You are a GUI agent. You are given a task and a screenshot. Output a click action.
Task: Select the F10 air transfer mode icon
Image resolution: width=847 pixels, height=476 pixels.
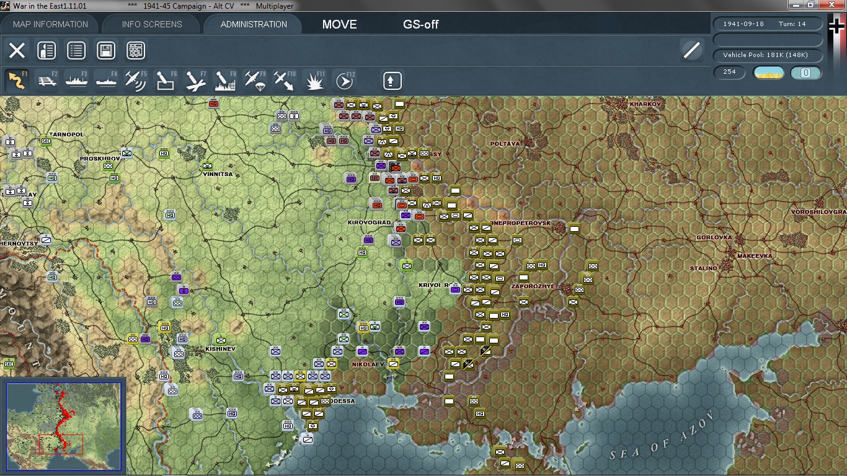(x=285, y=81)
